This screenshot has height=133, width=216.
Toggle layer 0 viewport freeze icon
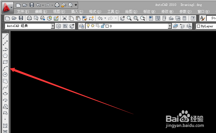tap(98, 26)
